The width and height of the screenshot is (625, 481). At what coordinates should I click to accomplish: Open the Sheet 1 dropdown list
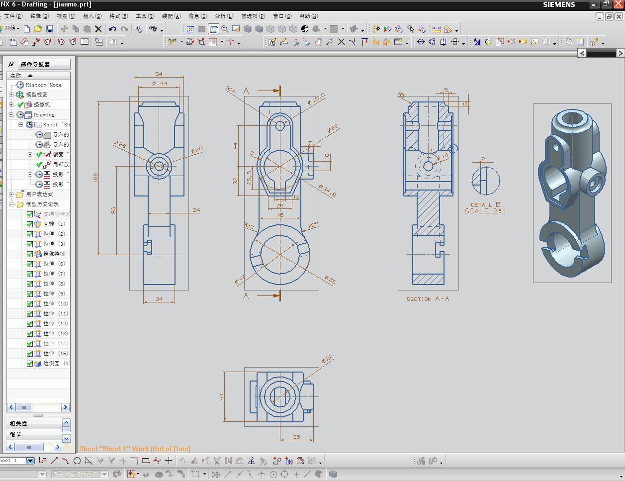point(30,461)
